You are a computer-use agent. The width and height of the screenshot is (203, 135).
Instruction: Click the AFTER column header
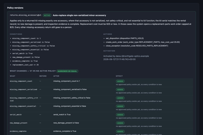click(x=56, y=76)
